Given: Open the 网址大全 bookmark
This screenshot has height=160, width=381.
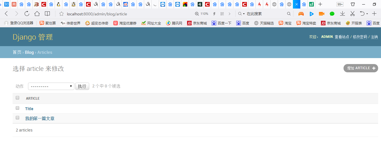Looking at the screenshot, I should click(x=151, y=23).
